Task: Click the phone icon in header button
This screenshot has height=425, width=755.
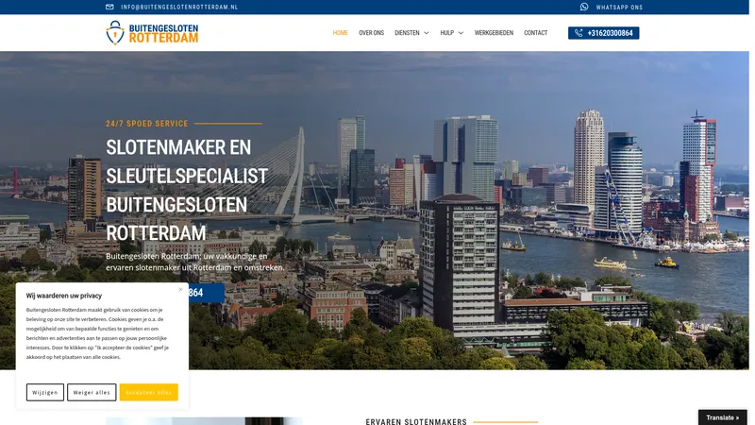Action: 579,33
